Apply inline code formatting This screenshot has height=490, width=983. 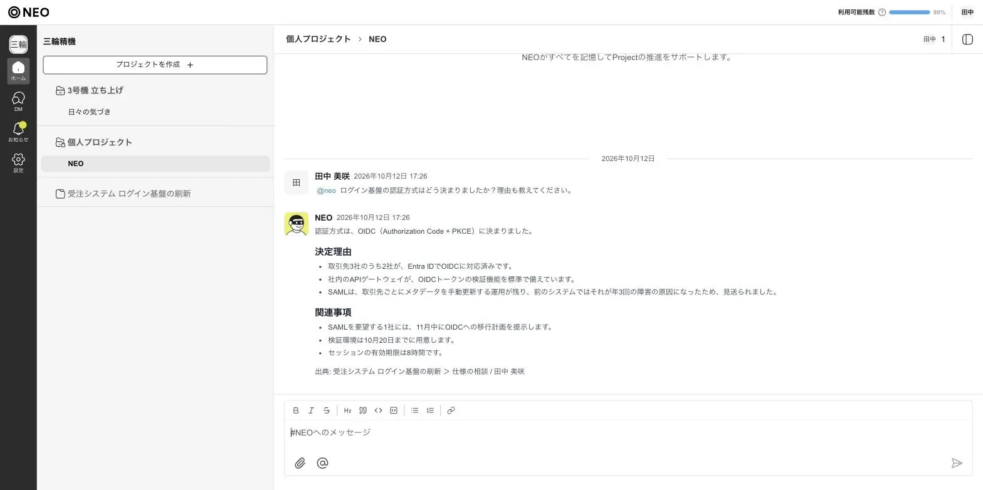(x=378, y=410)
